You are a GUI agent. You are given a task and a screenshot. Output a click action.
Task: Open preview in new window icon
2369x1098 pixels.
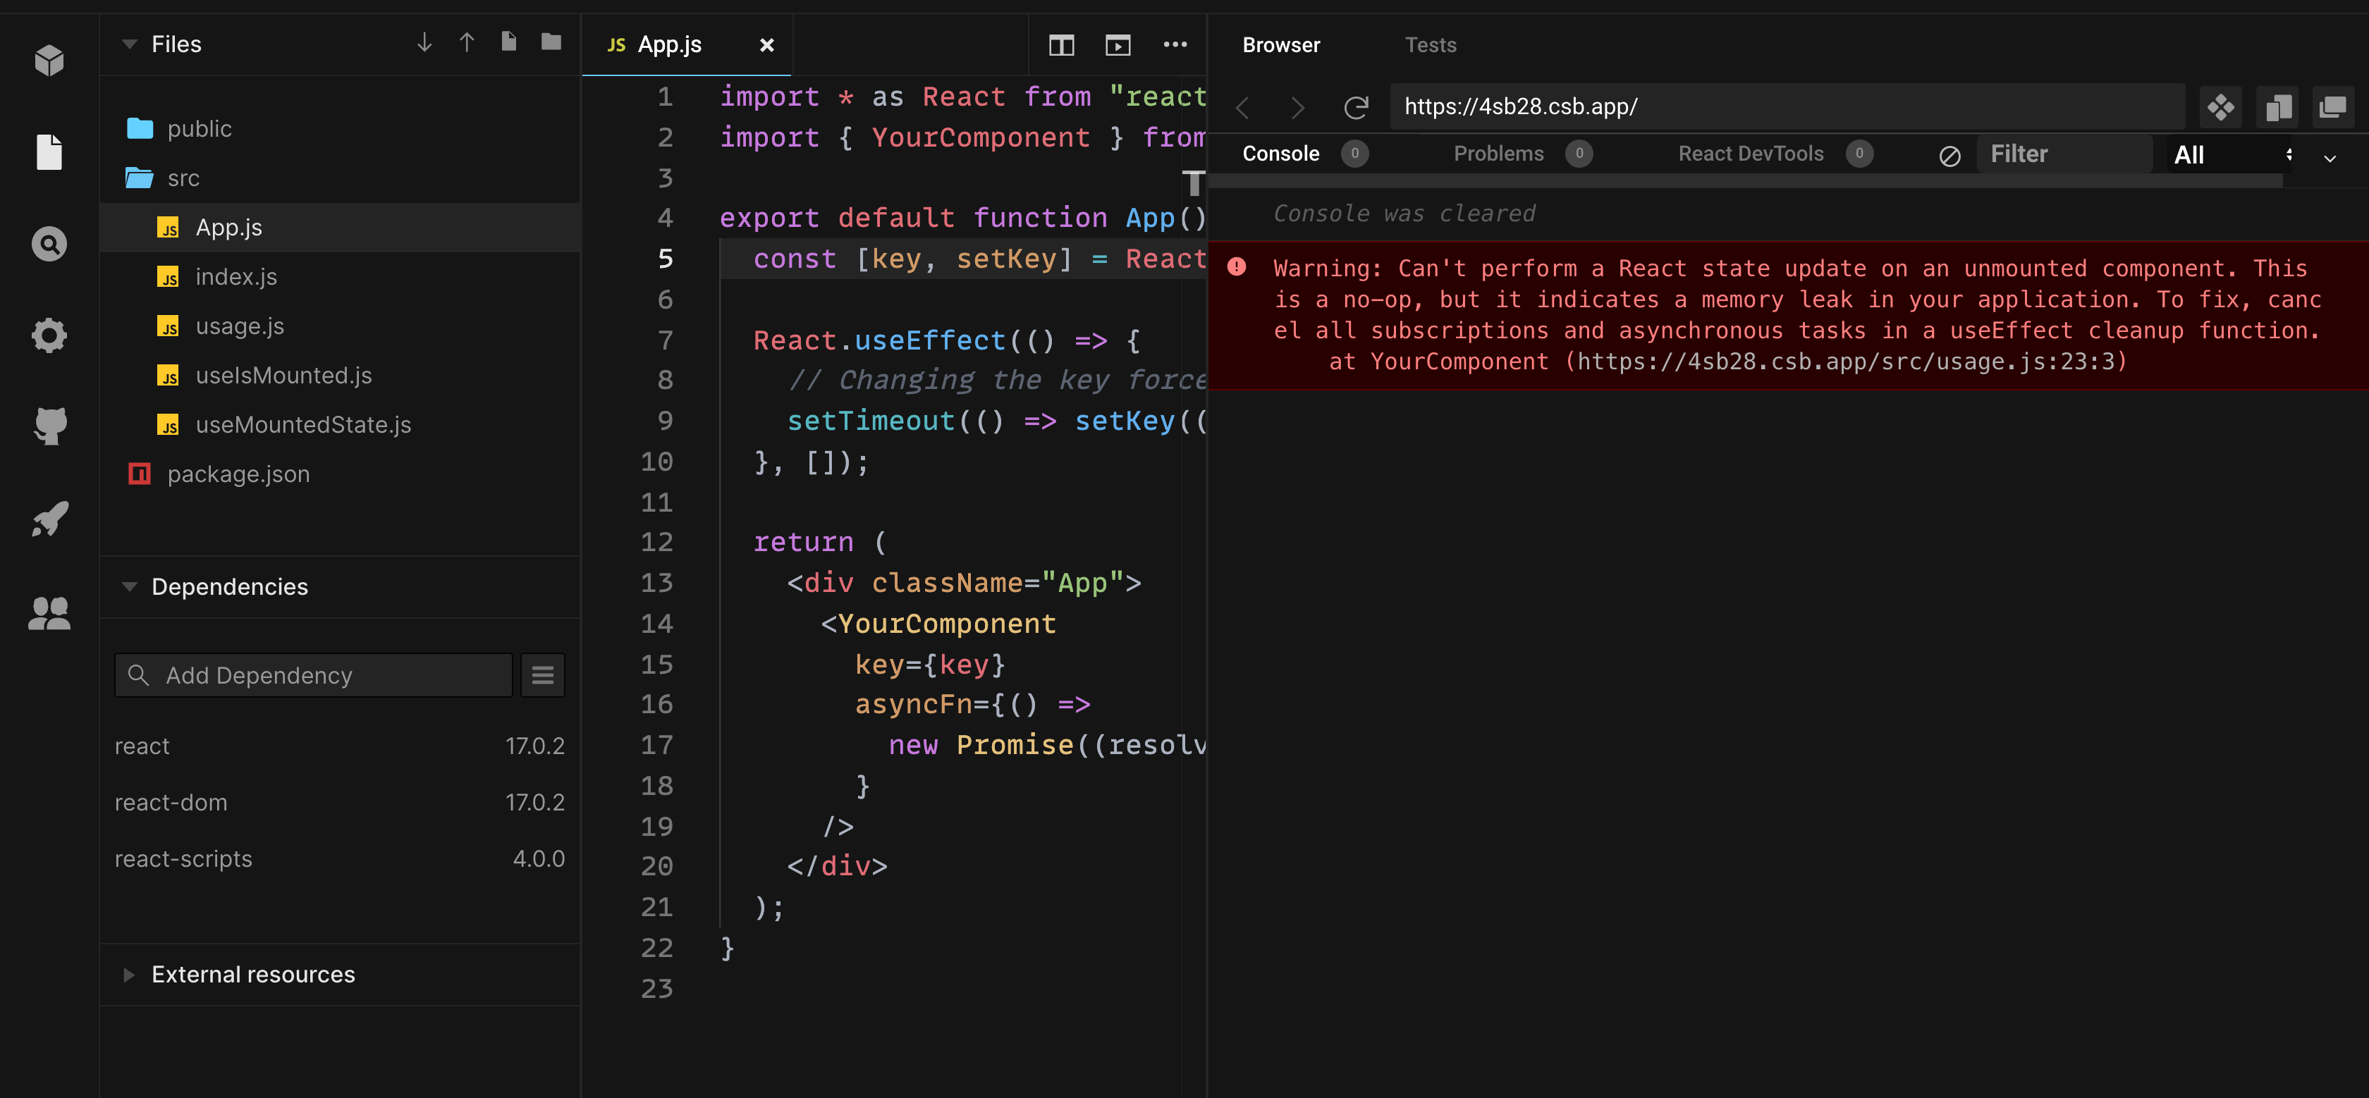[2332, 108]
